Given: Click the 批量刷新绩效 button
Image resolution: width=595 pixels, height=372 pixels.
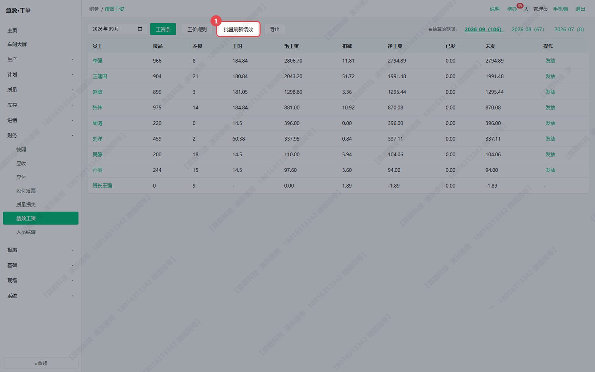Looking at the screenshot, I should pos(238,29).
